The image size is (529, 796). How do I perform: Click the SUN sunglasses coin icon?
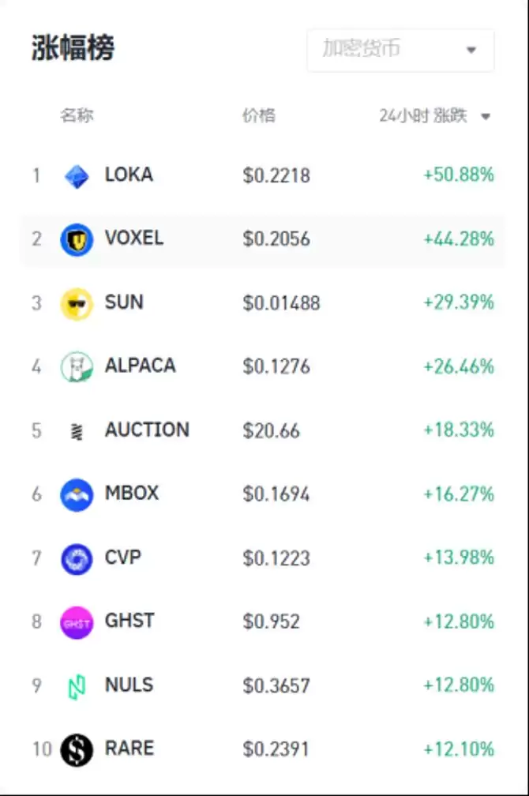pyautogui.click(x=77, y=303)
